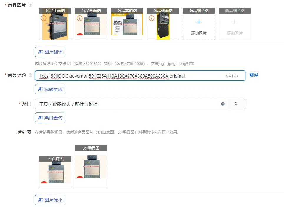This screenshot has width=284, height=207.
Task: Click the warning icon on 商品侧面图 thumbnail
Action: pyautogui.click(x=152, y=18)
